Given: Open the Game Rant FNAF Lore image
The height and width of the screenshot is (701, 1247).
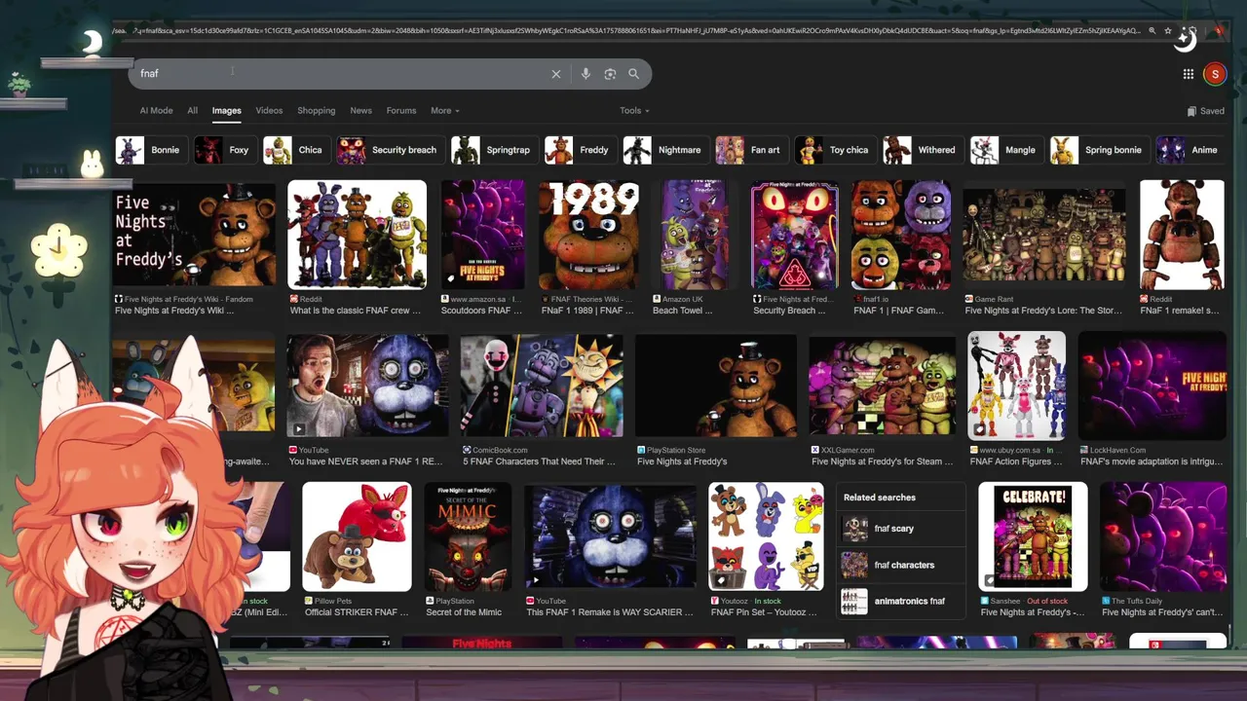Looking at the screenshot, I should [x=1044, y=235].
